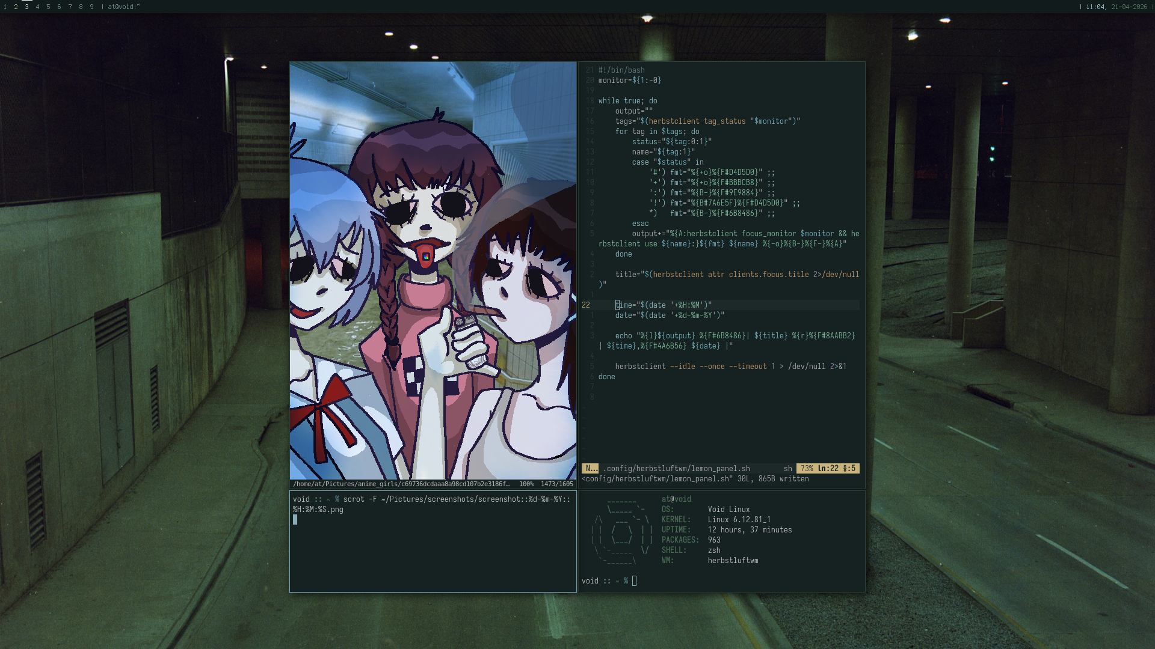Switch to workspace tag 9

[91, 7]
